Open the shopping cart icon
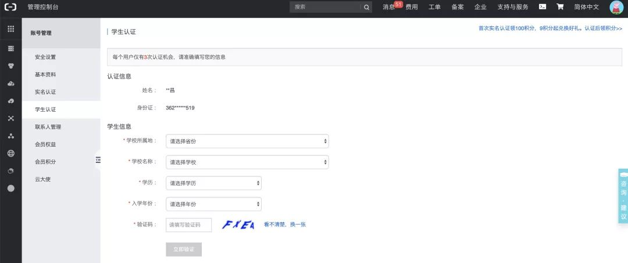Image resolution: width=628 pixels, height=263 pixels. pyautogui.click(x=560, y=7)
